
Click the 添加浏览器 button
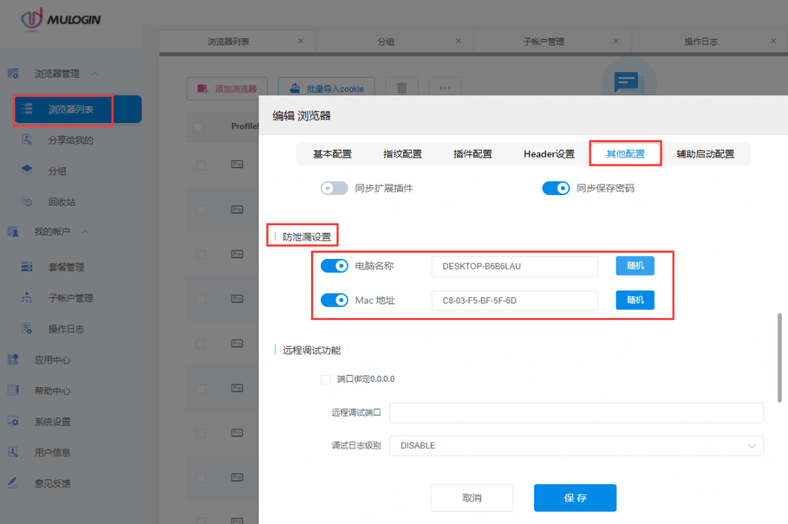pyautogui.click(x=227, y=89)
